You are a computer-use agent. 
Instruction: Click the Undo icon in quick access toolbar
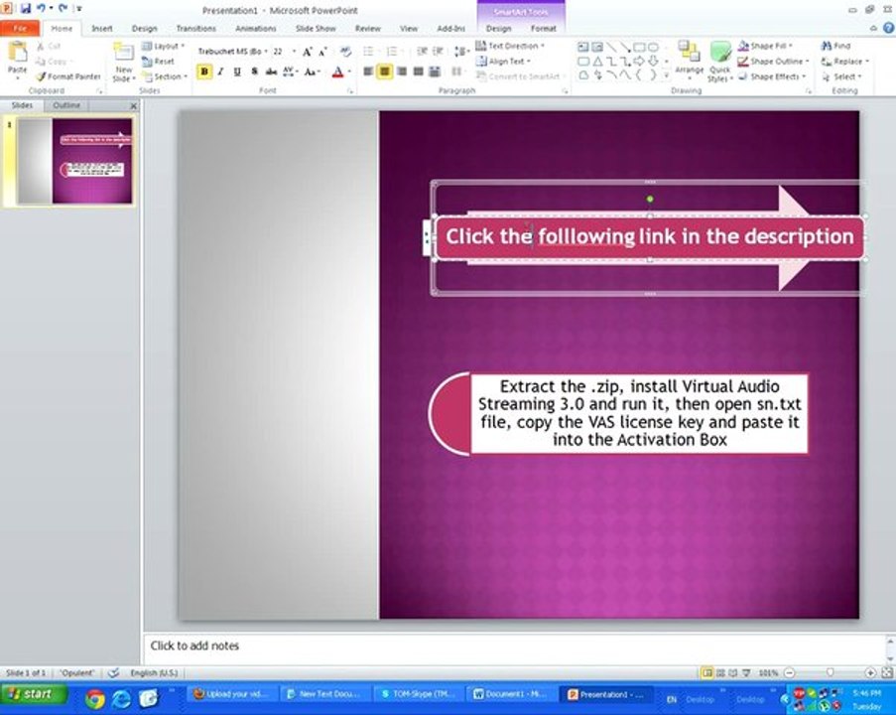coord(41,8)
